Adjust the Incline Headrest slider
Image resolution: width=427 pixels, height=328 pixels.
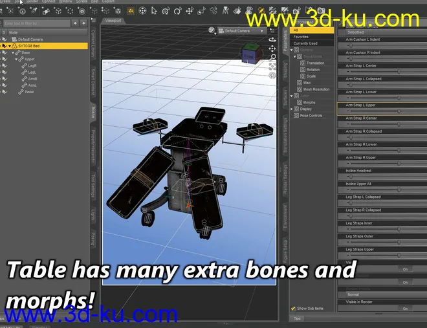pos(382,177)
